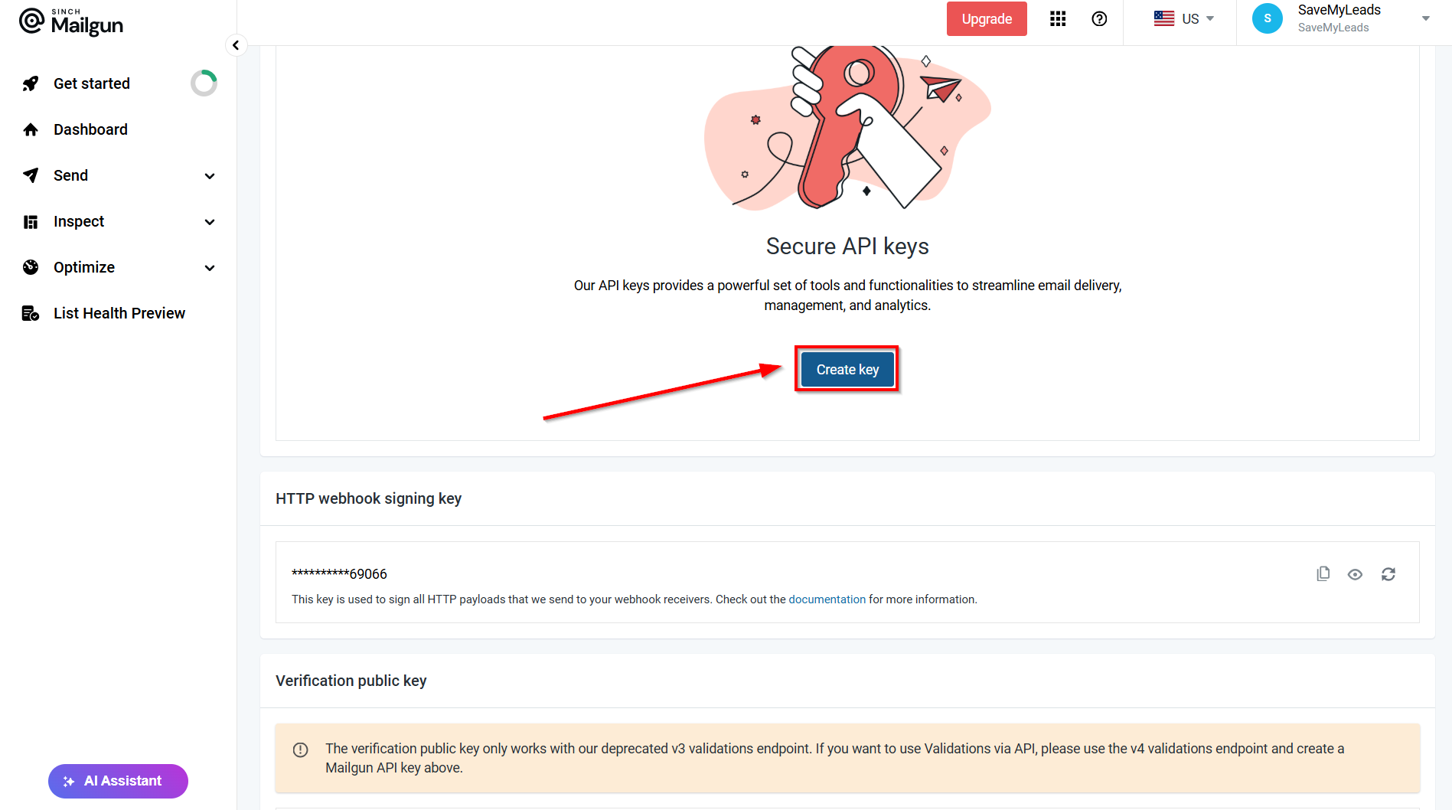Expand the Inspect submenu chevron
The image size is (1452, 810).
210,222
